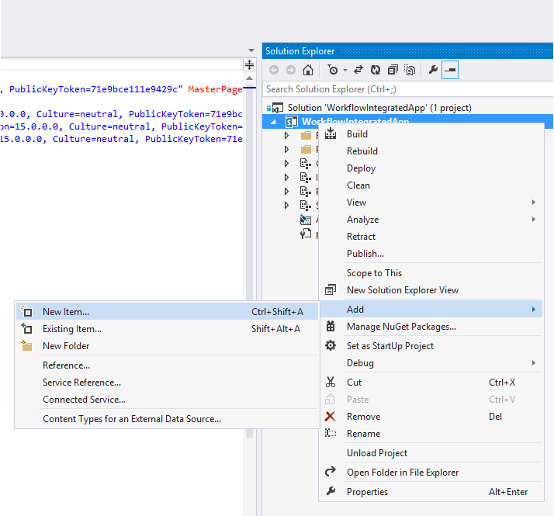Viewport: 554px width, 516px height.
Task: Click the AppManifest icon in the tree
Action: pos(306,220)
